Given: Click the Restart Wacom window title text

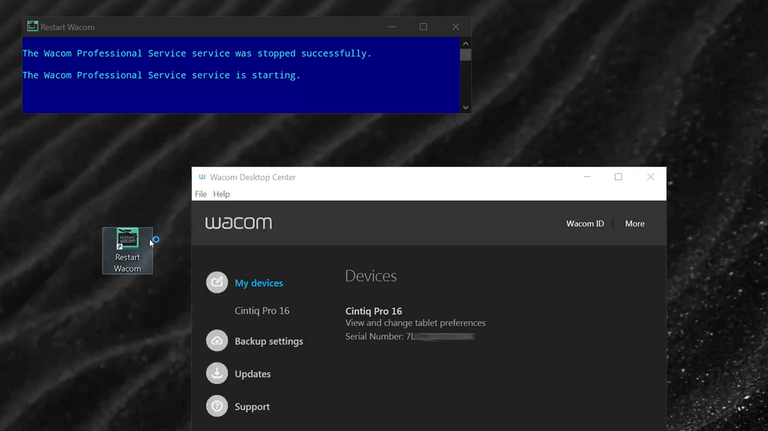Looking at the screenshot, I should click(67, 27).
